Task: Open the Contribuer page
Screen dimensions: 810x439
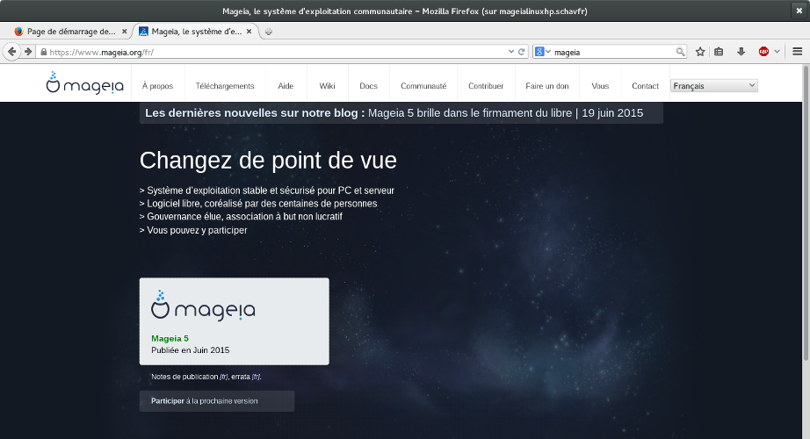Action: click(x=486, y=86)
